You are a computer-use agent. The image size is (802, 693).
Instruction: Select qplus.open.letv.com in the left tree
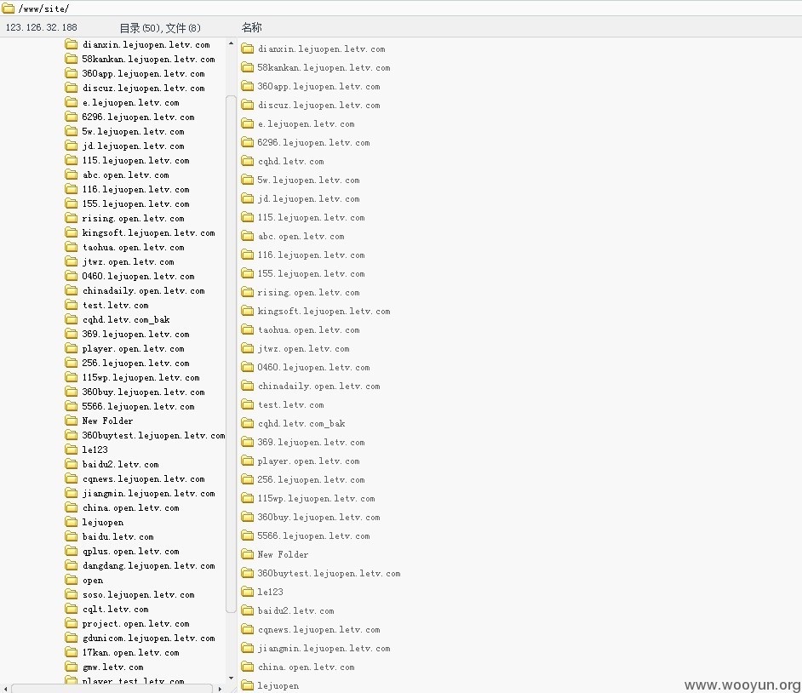click(x=130, y=551)
